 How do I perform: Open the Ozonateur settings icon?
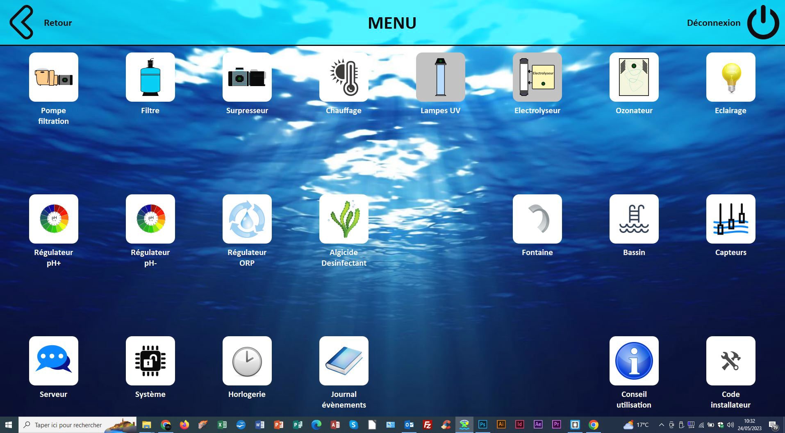(x=634, y=77)
